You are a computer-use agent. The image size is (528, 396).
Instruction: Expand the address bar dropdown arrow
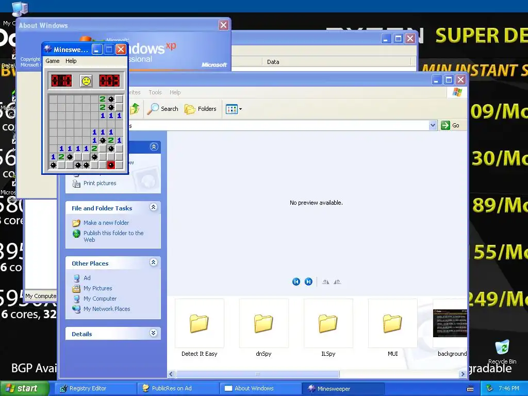(433, 125)
